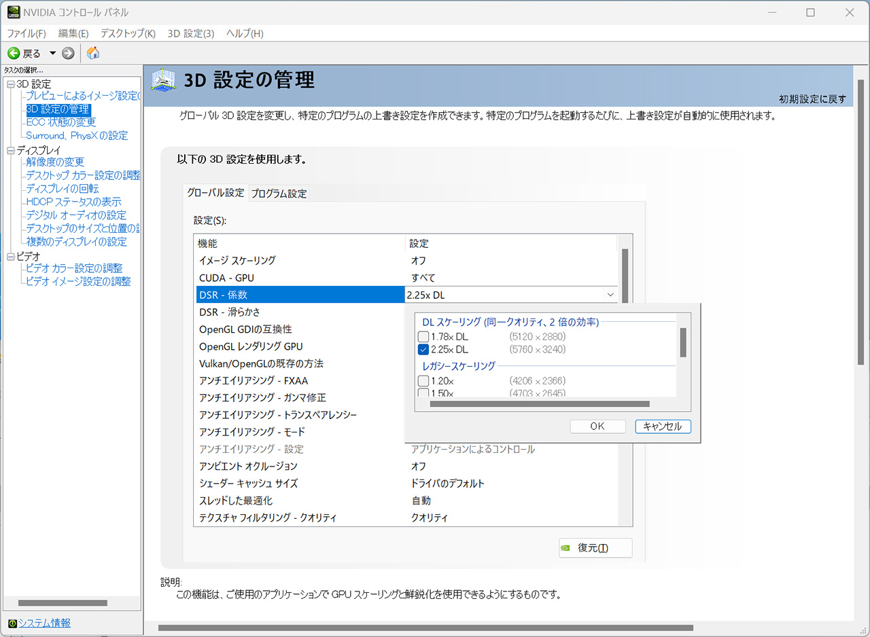The width and height of the screenshot is (870, 637).
Task: Select the OpenGL レンダリング GPU row
Action: click(x=299, y=346)
